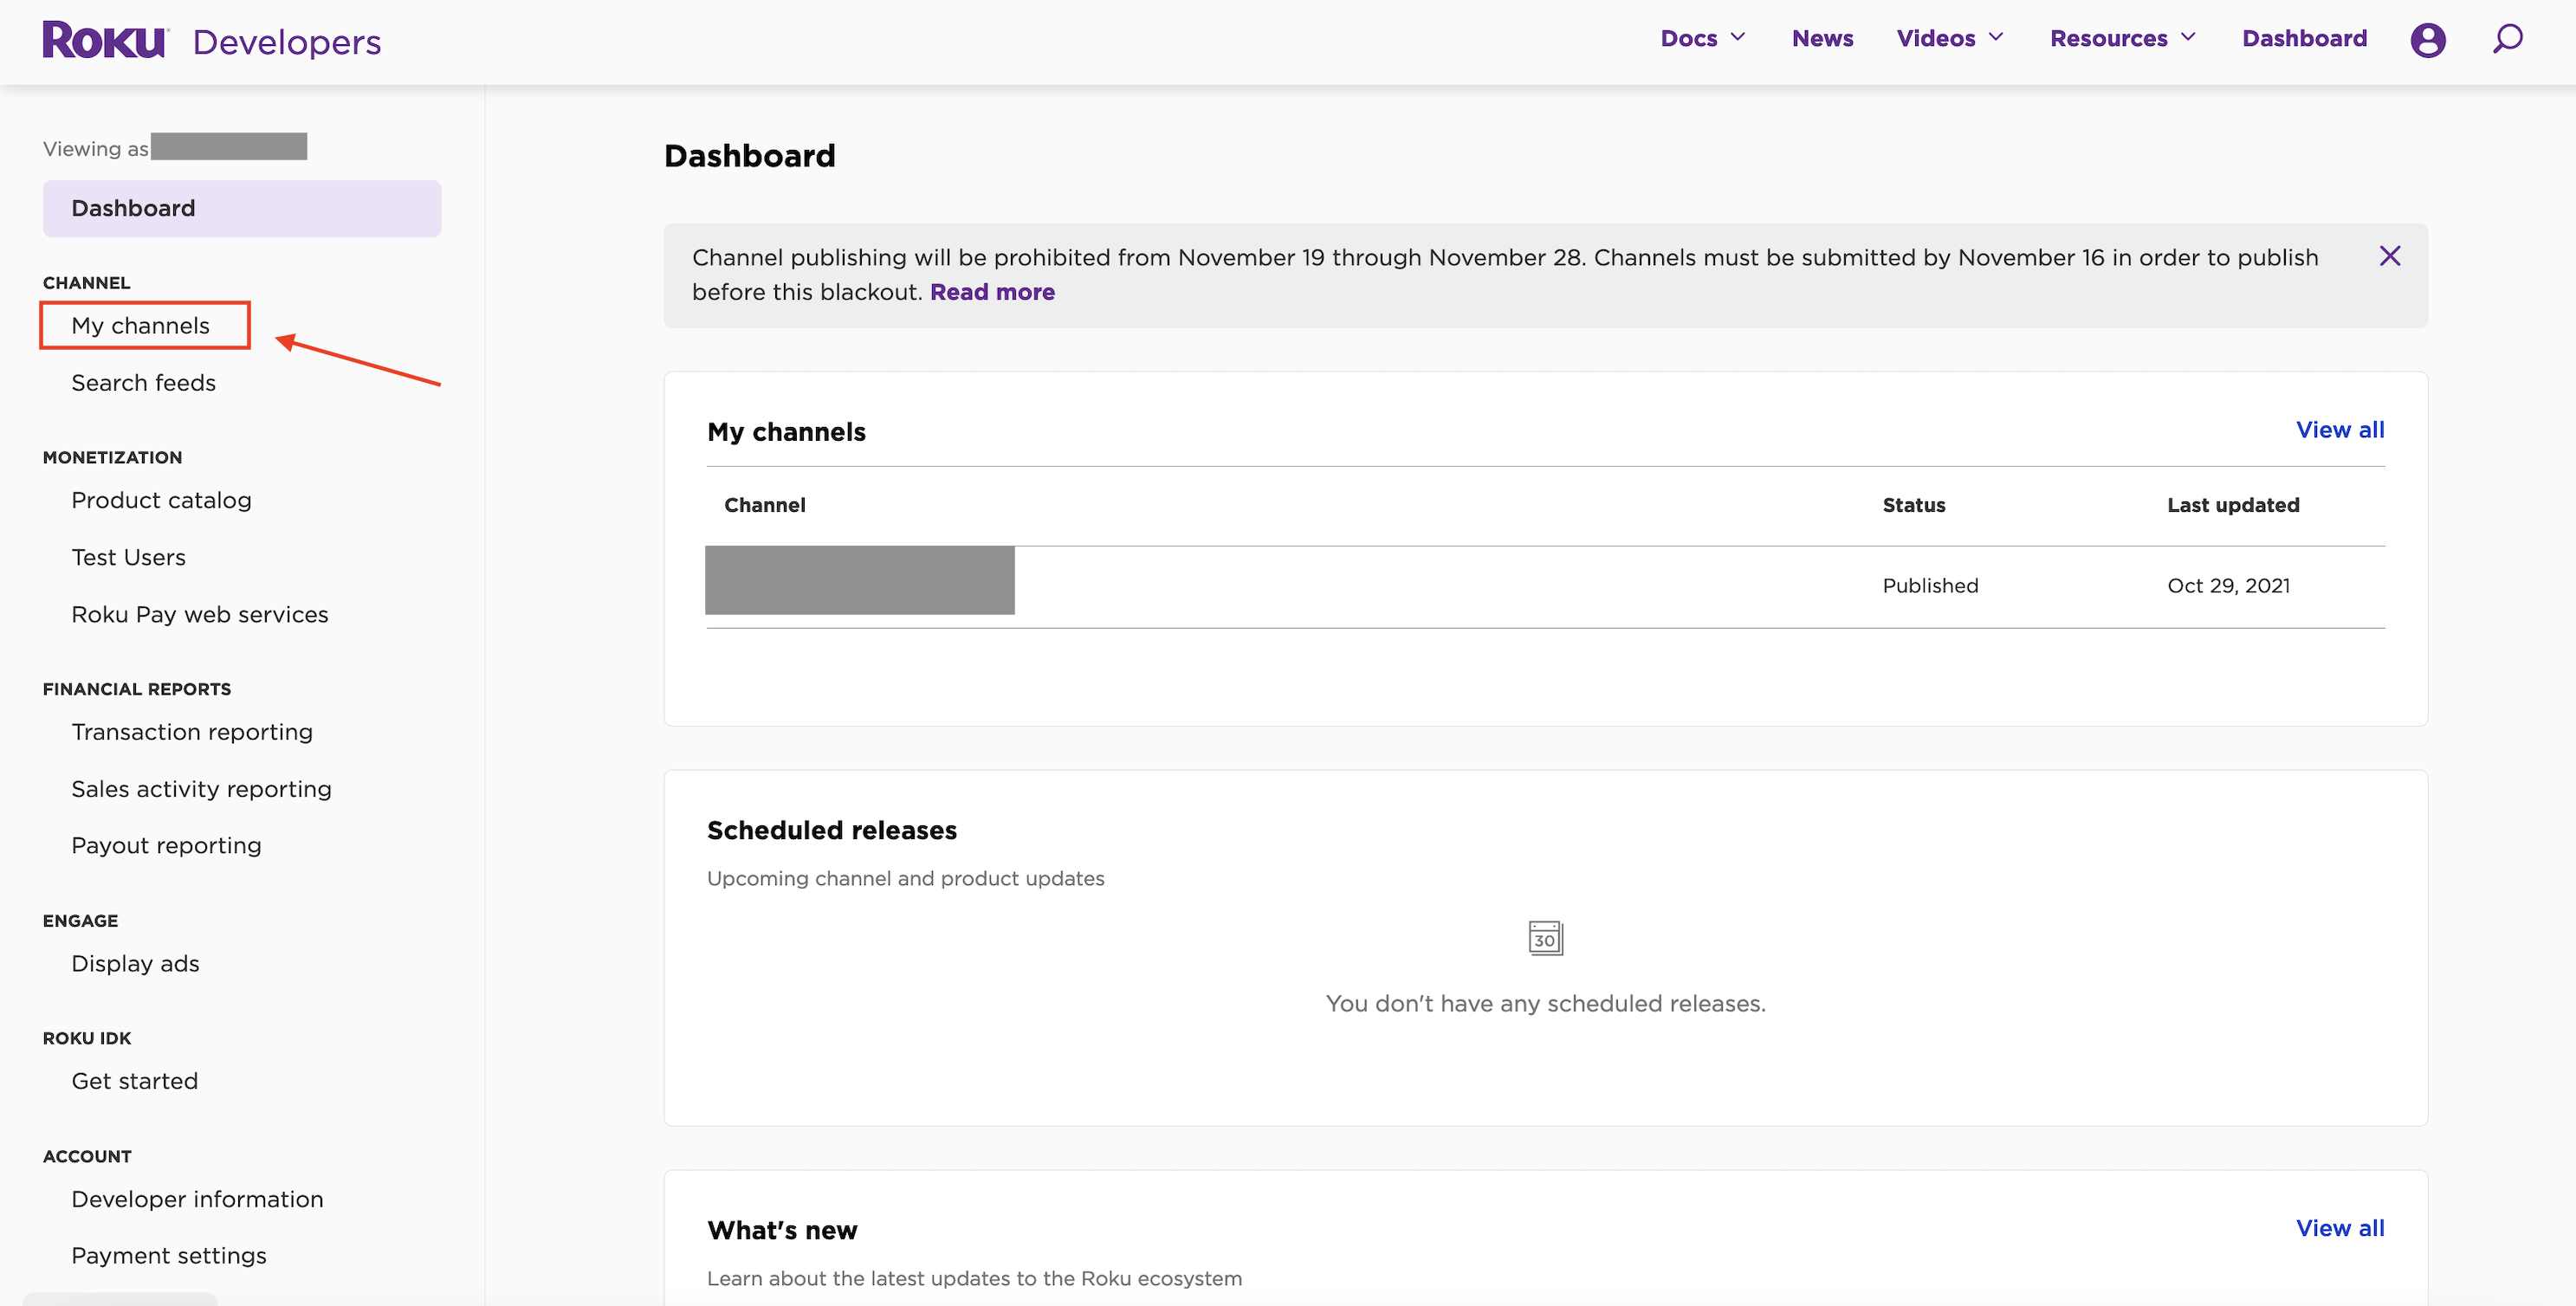Viewport: 2576px width, 1306px height.
Task: Click the Read more link
Action: [992, 292]
